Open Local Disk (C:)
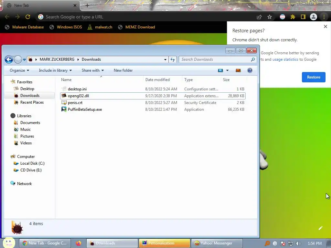 point(32,163)
